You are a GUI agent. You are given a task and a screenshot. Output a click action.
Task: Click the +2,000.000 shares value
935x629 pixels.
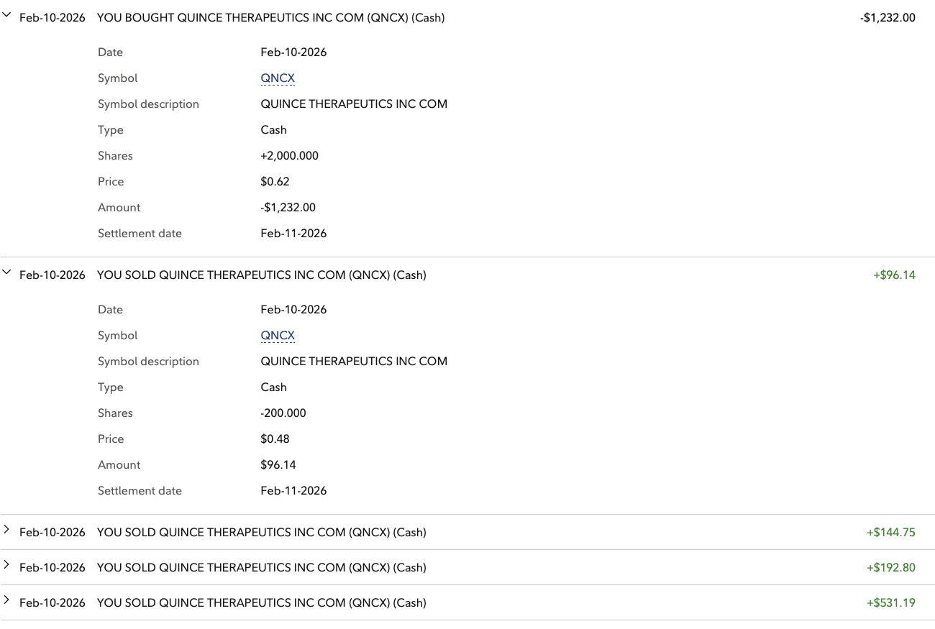(x=289, y=156)
